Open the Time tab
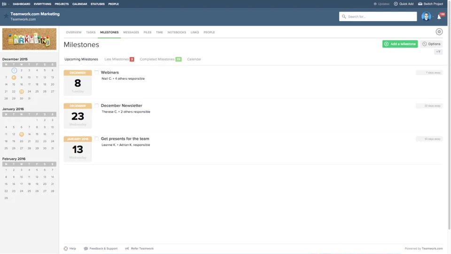451x254 pixels. click(159, 32)
